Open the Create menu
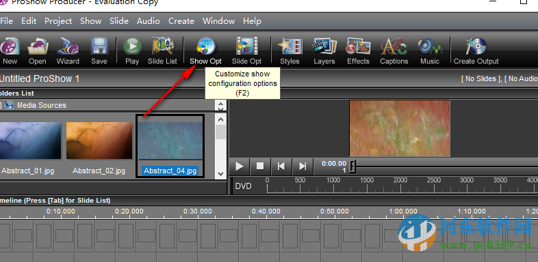 point(181,21)
